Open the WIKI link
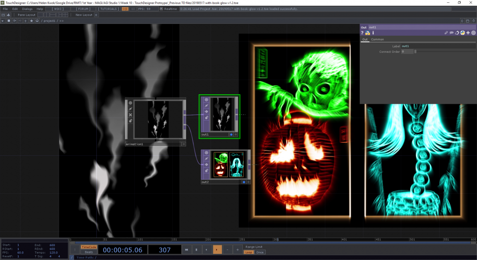The image size is (477, 260). (x=58, y=9)
